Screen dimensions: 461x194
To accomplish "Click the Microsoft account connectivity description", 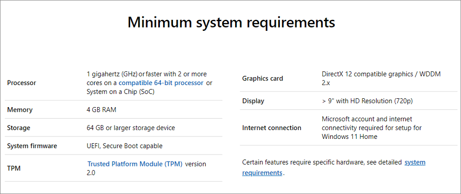I will click(372, 128).
